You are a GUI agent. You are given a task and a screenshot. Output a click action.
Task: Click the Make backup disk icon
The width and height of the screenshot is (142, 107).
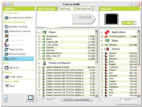click(7, 49)
